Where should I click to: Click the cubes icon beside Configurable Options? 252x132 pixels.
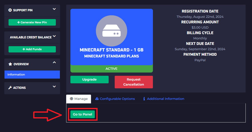(x=97, y=99)
